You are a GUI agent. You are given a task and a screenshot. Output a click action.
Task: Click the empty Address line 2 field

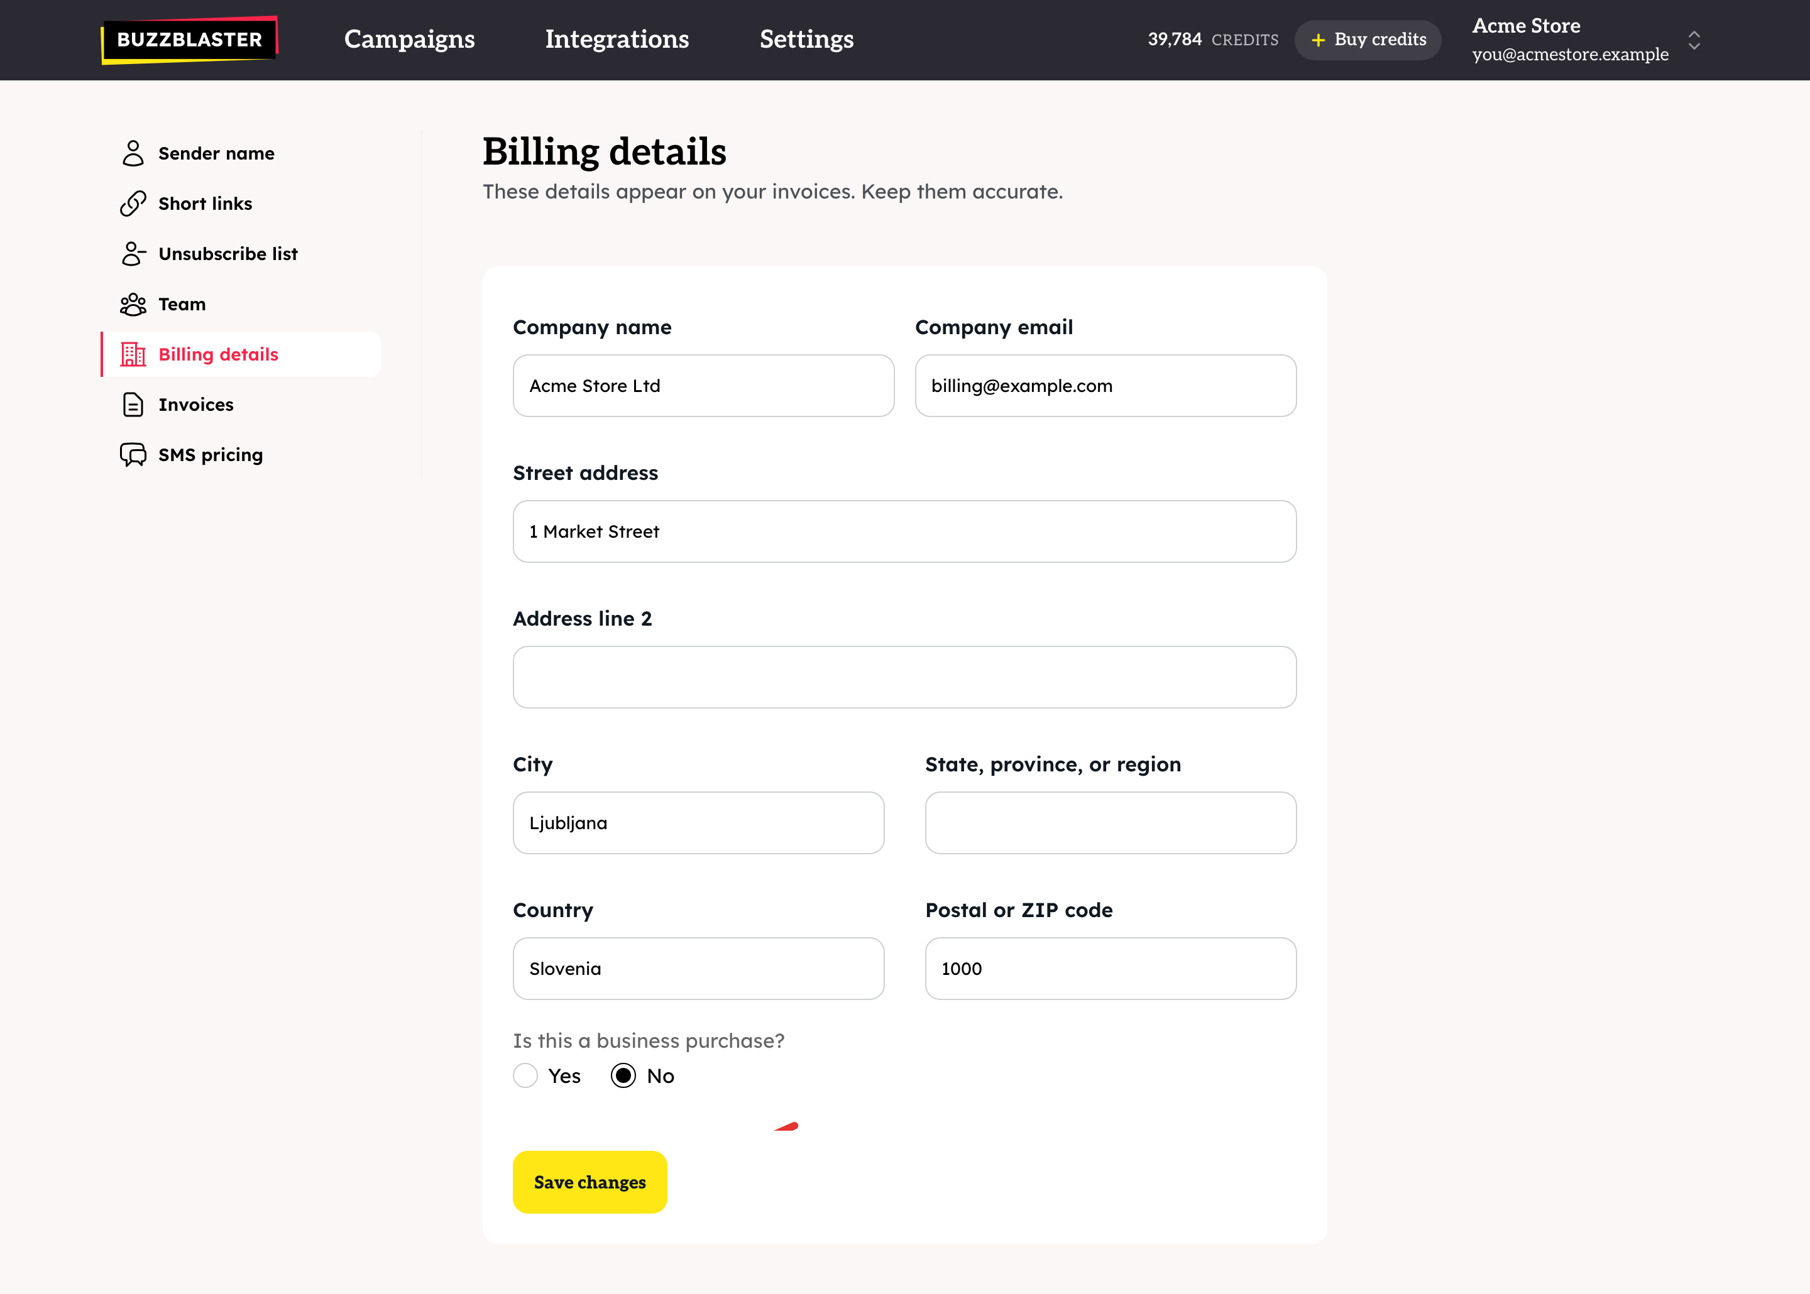(x=904, y=677)
